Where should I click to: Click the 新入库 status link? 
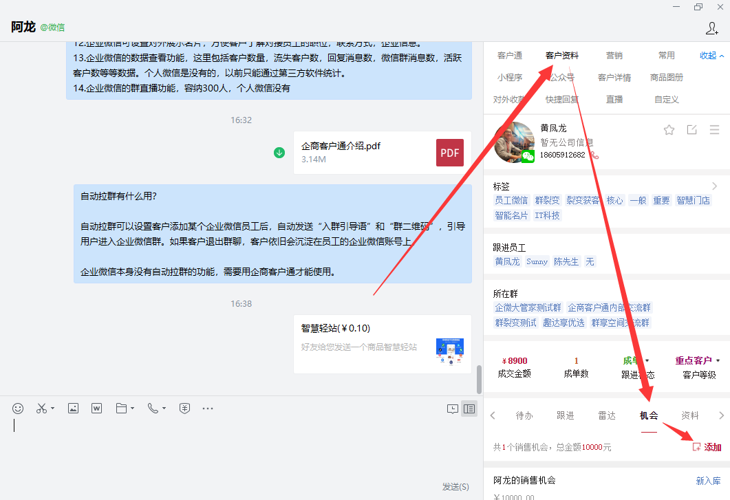click(x=708, y=481)
